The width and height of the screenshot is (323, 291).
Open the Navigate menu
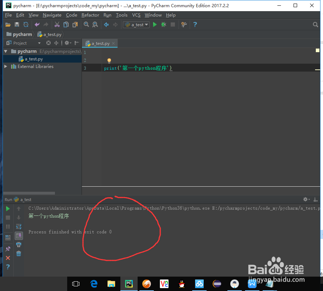[52, 15]
